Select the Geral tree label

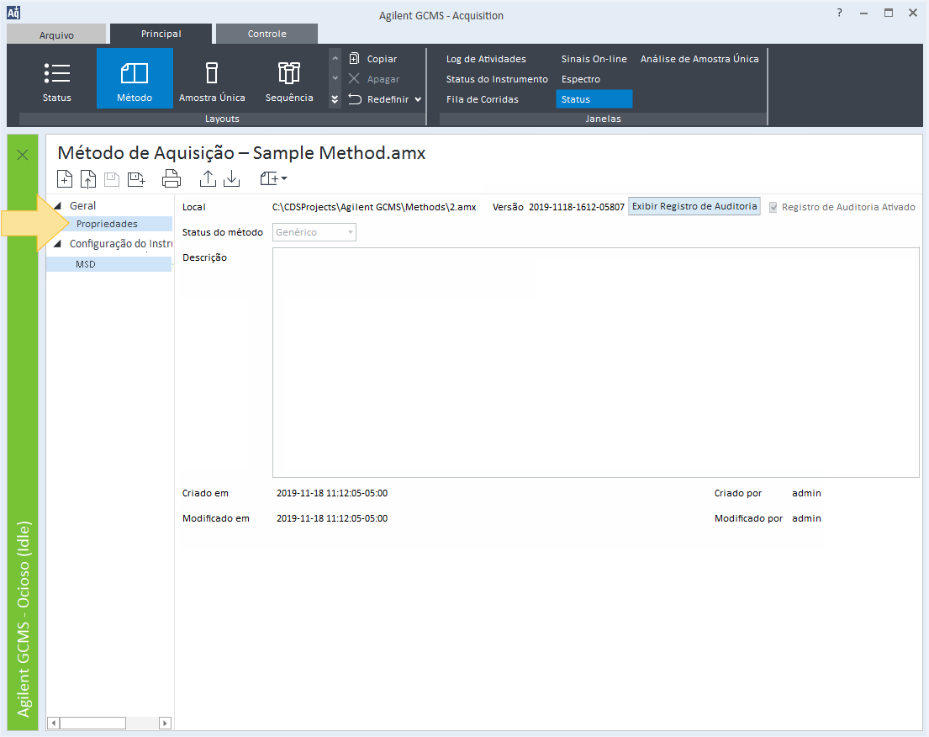pos(82,206)
